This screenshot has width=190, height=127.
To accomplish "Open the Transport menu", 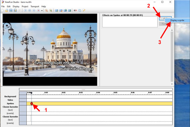I will pyautogui.click(x=35, y=6).
